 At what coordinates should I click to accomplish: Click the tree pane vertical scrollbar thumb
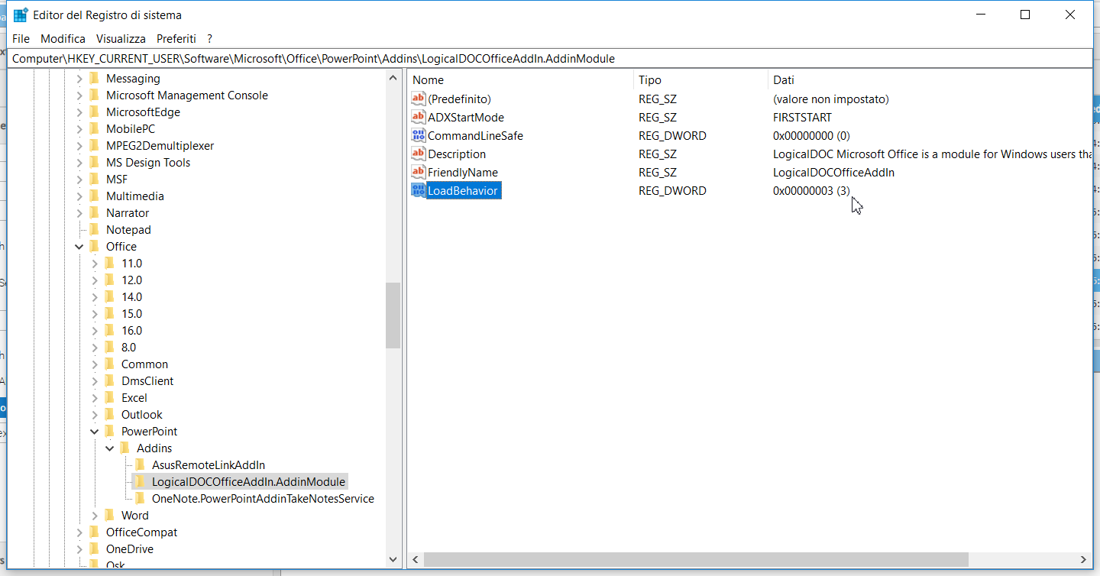click(393, 316)
